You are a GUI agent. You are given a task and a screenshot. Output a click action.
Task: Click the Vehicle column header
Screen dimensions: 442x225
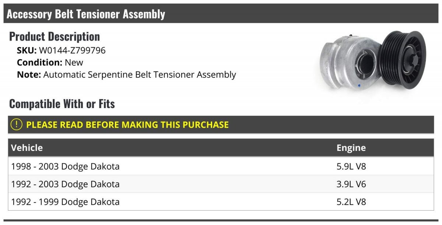(x=27, y=148)
